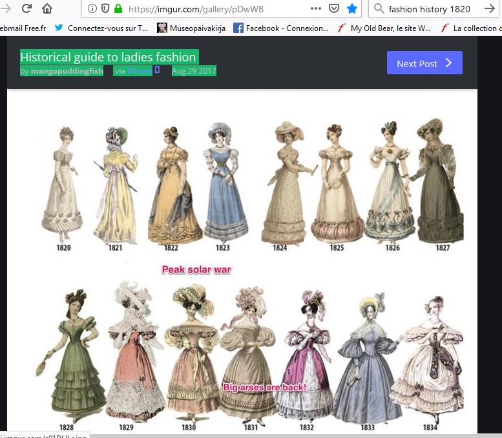Click the Big arses are back! caption
The height and width of the screenshot is (438, 502).
tap(264, 388)
